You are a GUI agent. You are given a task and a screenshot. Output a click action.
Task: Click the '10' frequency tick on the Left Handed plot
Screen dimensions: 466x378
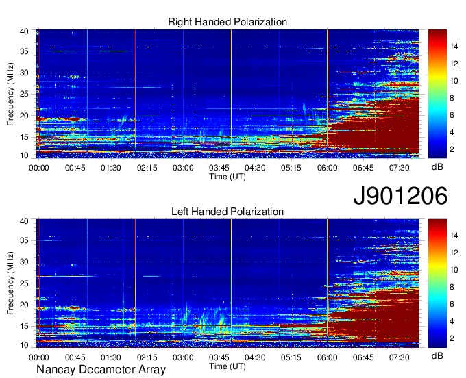[24, 345]
